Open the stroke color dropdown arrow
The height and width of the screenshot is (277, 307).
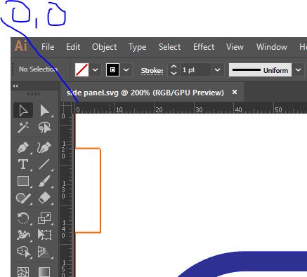tap(126, 69)
